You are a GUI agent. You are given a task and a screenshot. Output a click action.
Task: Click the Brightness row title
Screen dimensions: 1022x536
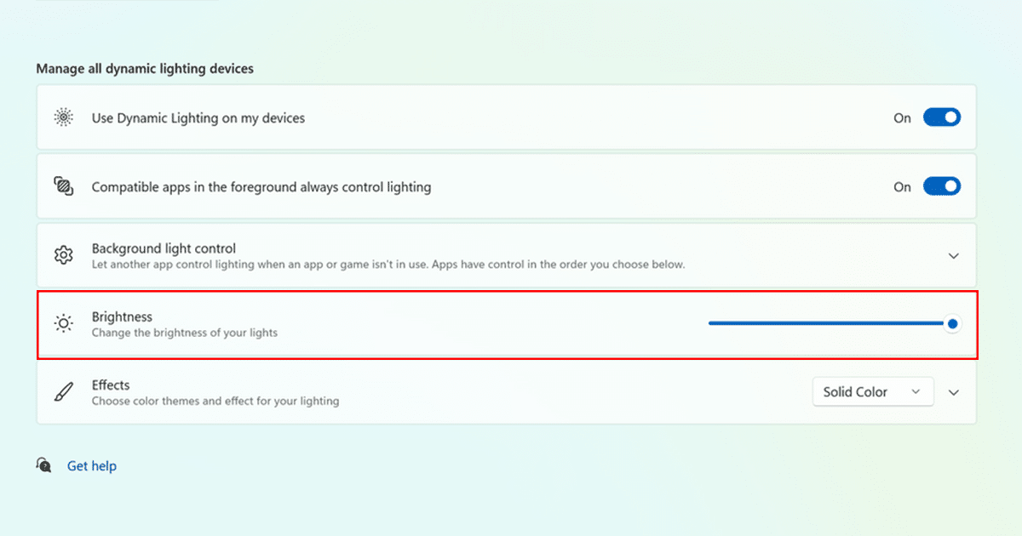coord(122,316)
